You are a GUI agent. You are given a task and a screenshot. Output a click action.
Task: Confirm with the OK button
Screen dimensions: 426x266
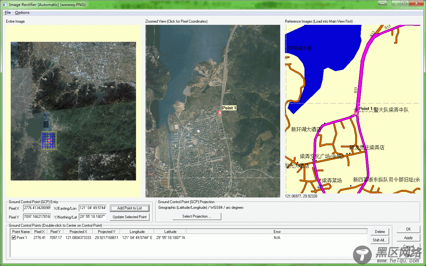pos(408,229)
